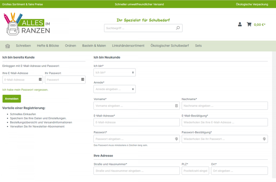Focus the Suchbegriff search field
The height and width of the screenshot is (182, 276).
pos(139,28)
